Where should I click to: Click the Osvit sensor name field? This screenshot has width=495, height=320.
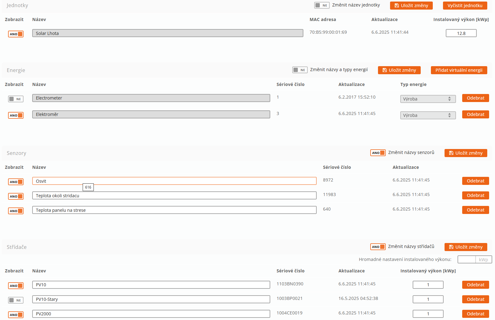coord(174,181)
